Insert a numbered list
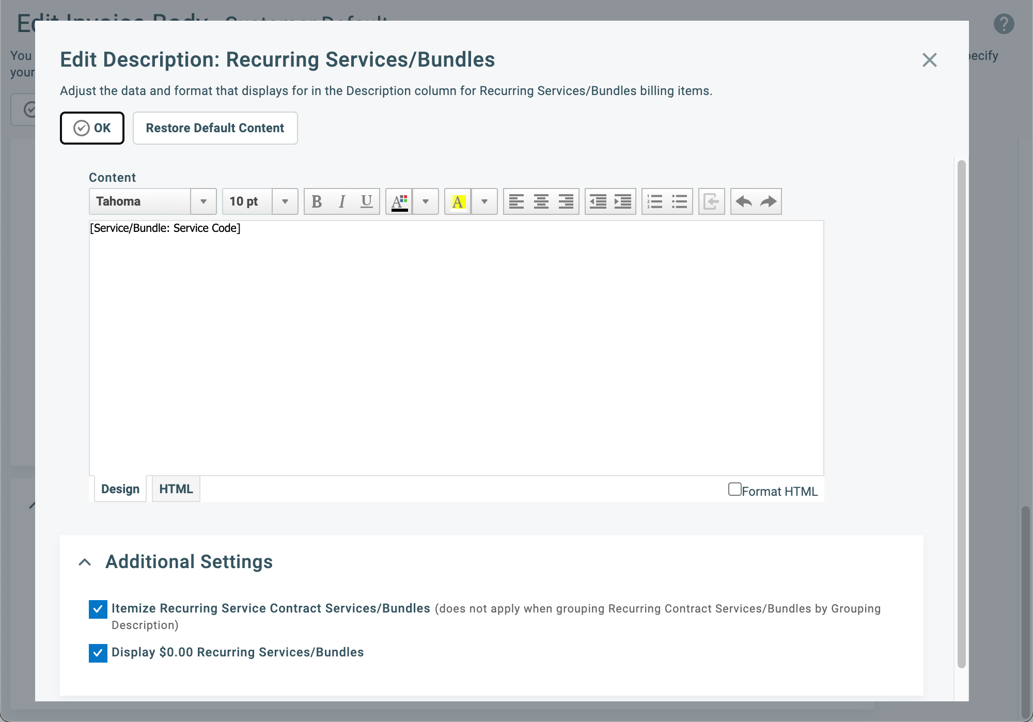1033x722 pixels. pyautogui.click(x=655, y=201)
